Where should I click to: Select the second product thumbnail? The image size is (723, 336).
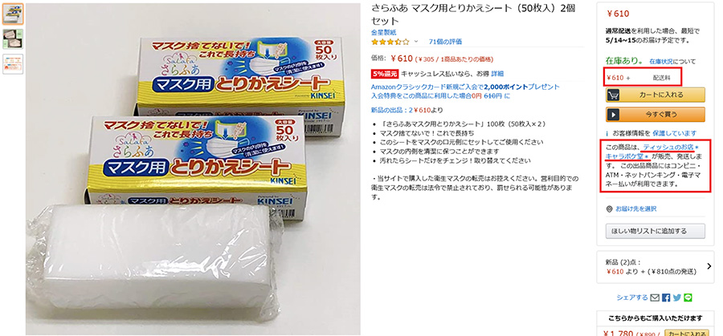click(x=13, y=38)
